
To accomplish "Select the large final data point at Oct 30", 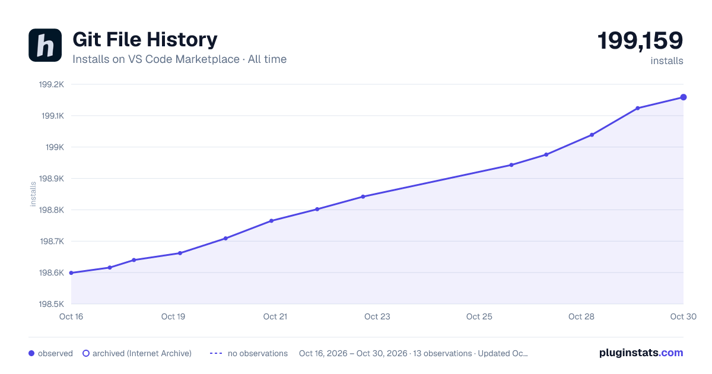I will (684, 97).
